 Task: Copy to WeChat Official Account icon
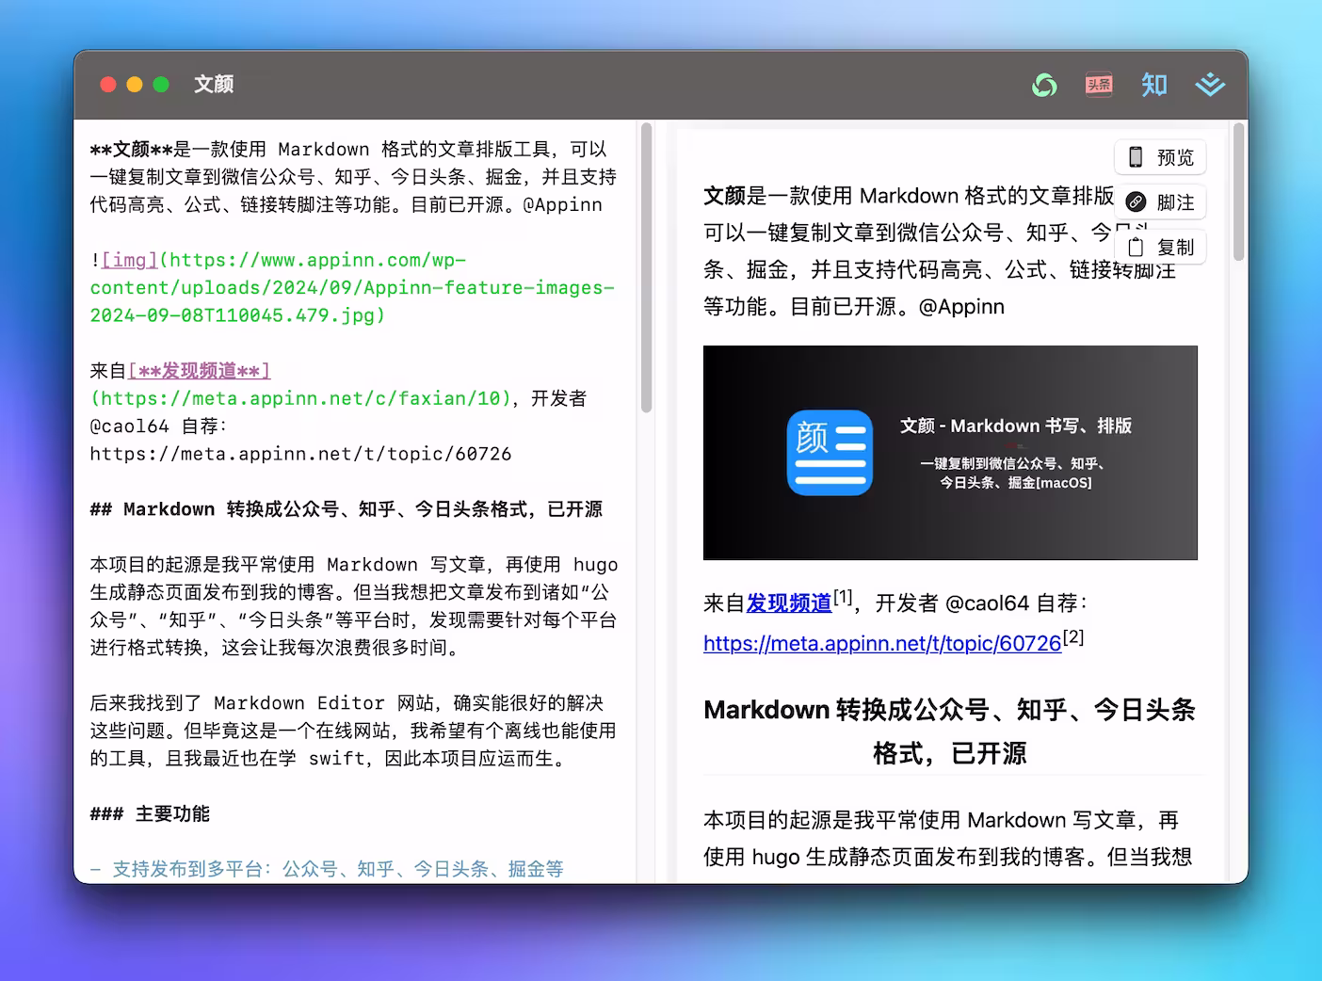[1044, 85]
